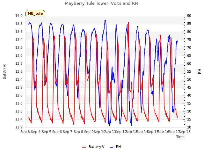The image size is (204, 153).
Task: Click the 13.8 left axis value
Action: pos(19,24)
